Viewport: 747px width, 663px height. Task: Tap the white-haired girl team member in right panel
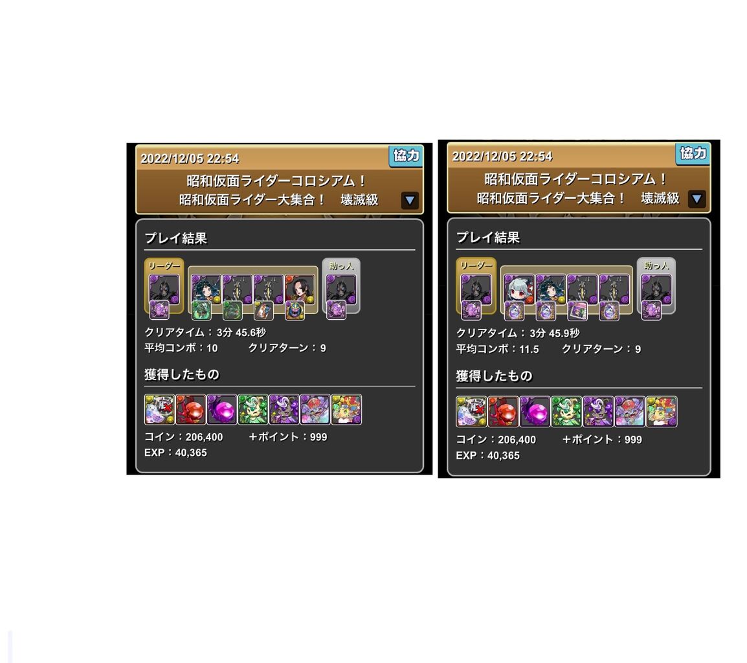click(x=518, y=289)
